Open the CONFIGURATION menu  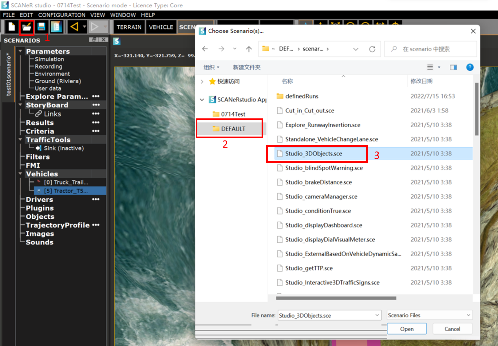click(62, 15)
